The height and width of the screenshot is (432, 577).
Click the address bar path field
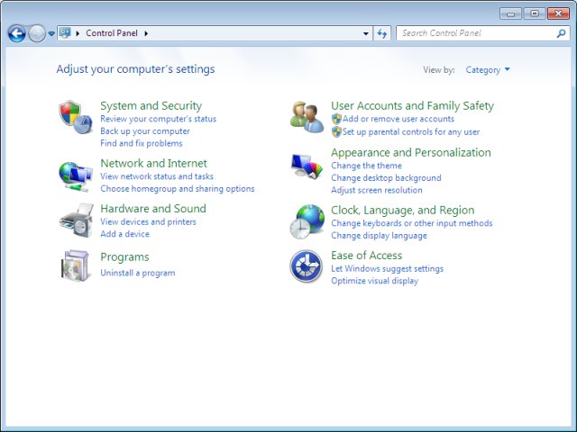tap(215, 33)
